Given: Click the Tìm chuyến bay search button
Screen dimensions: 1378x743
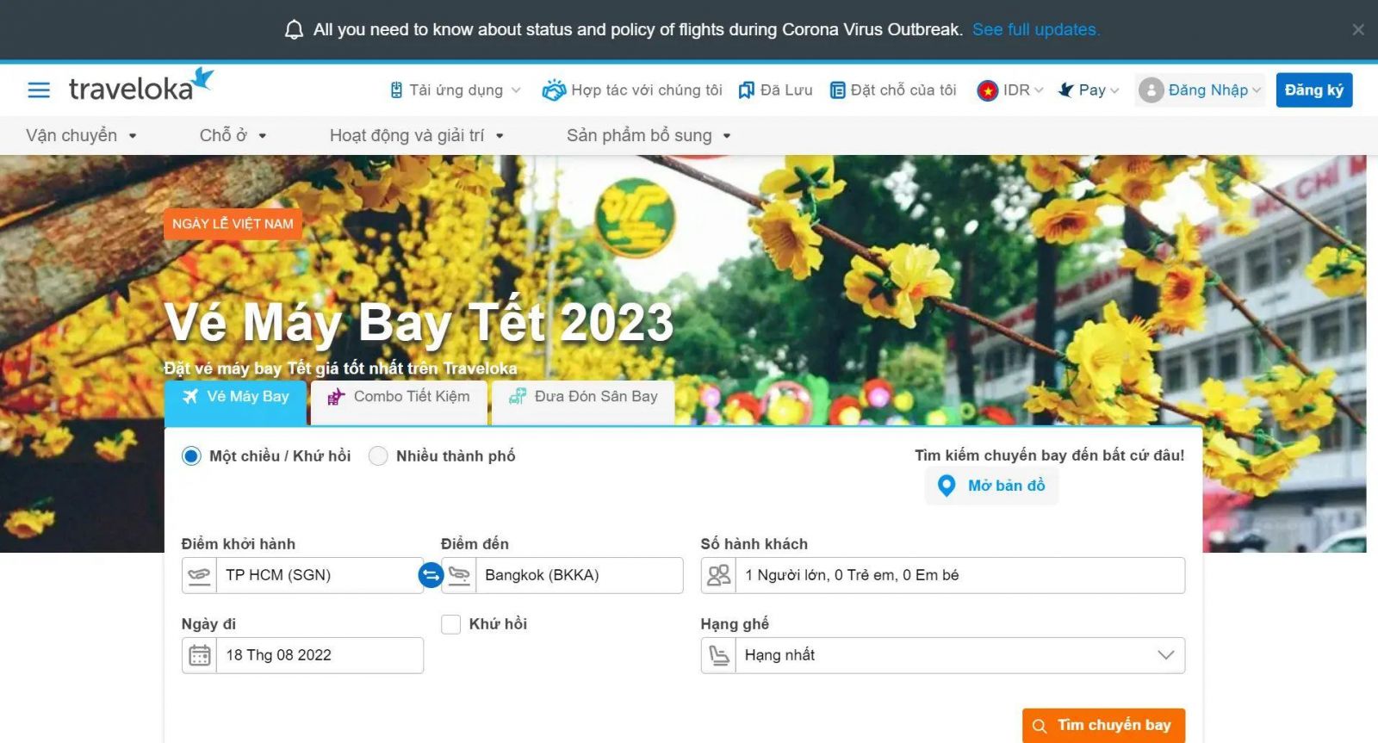Looking at the screenshot, I should click(1103, 726).
